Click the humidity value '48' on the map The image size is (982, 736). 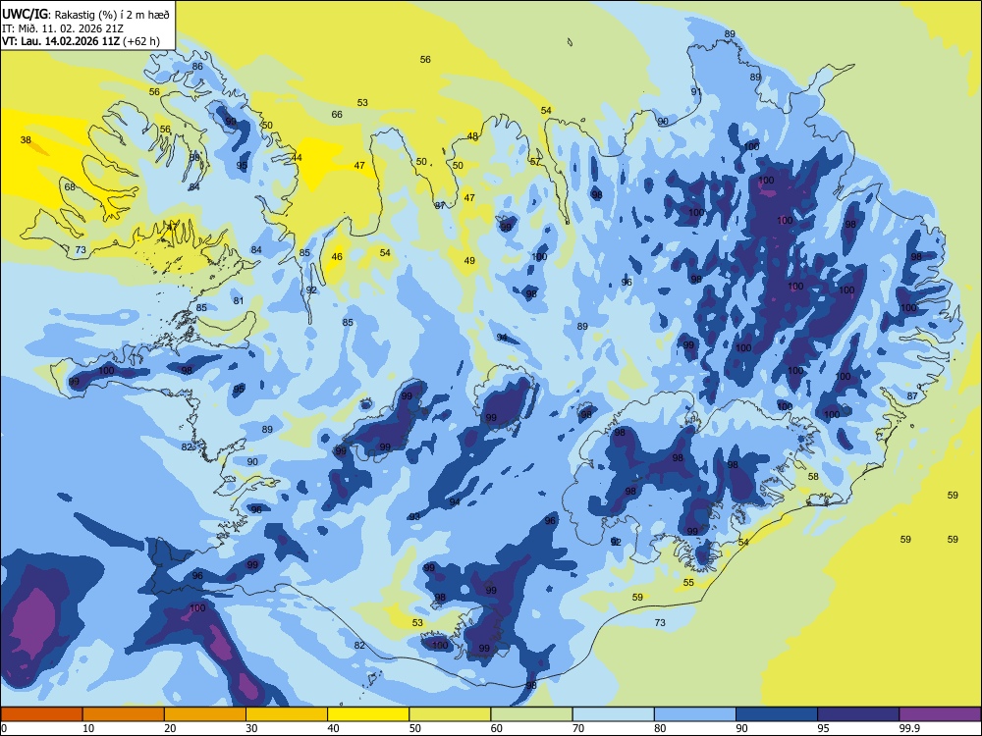(473, 136)
